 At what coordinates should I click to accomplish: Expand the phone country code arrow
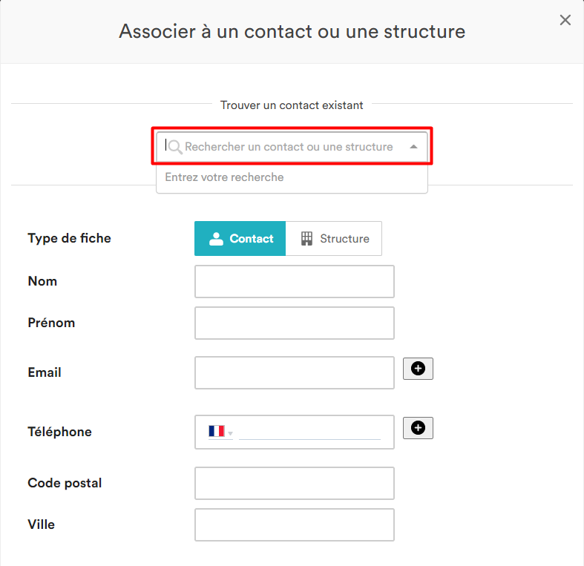click(231, 433)
